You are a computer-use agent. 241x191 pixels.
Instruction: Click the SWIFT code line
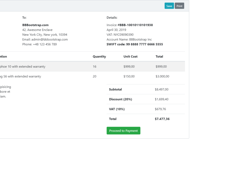coord(135,44)
